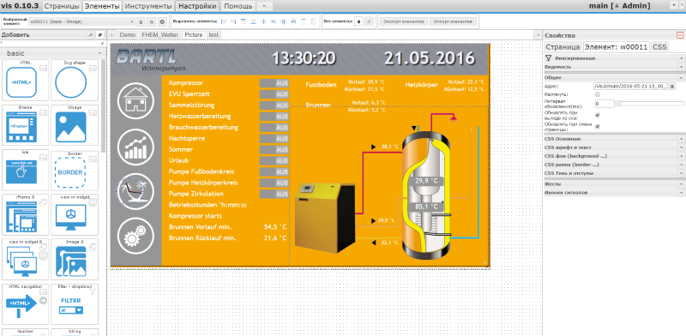This screenshot has width=686, height=336.
Task: Click Экспорт элементов button
Action: pyautogui.click(x=403, y=21)
